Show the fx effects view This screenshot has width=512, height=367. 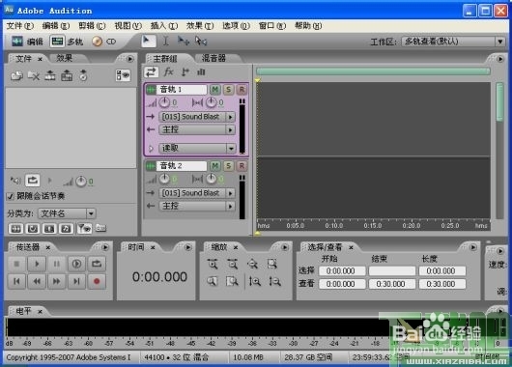pos(168,71)
